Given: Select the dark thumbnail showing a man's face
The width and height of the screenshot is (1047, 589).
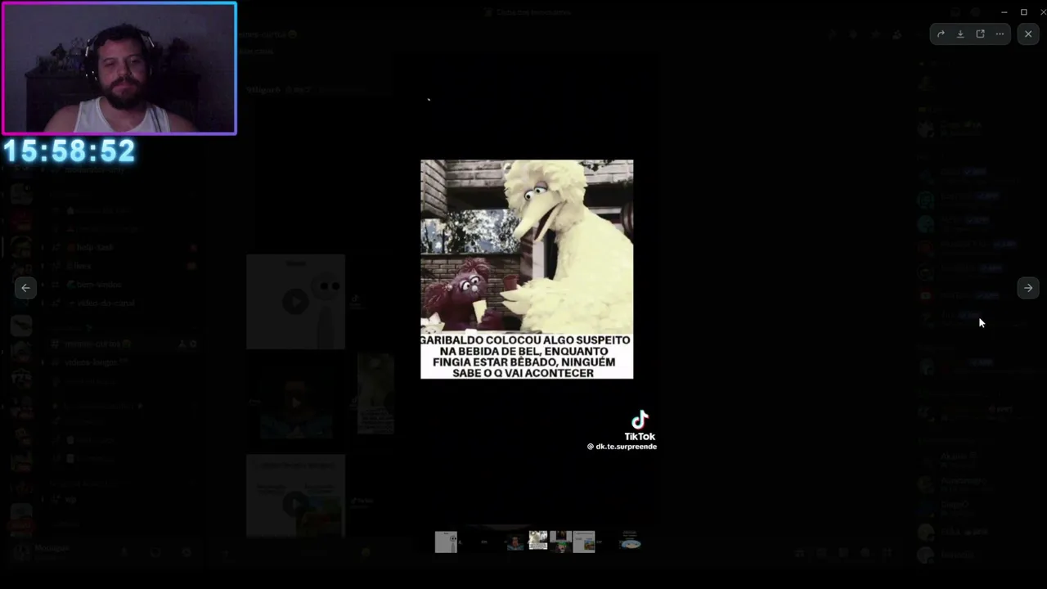Looking at the screenshot, I should 515,542.
